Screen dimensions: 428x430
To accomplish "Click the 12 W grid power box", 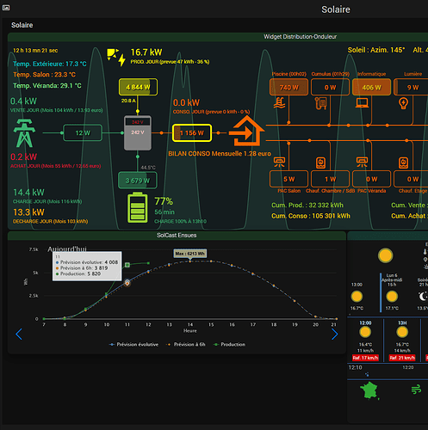I will 83,132.
